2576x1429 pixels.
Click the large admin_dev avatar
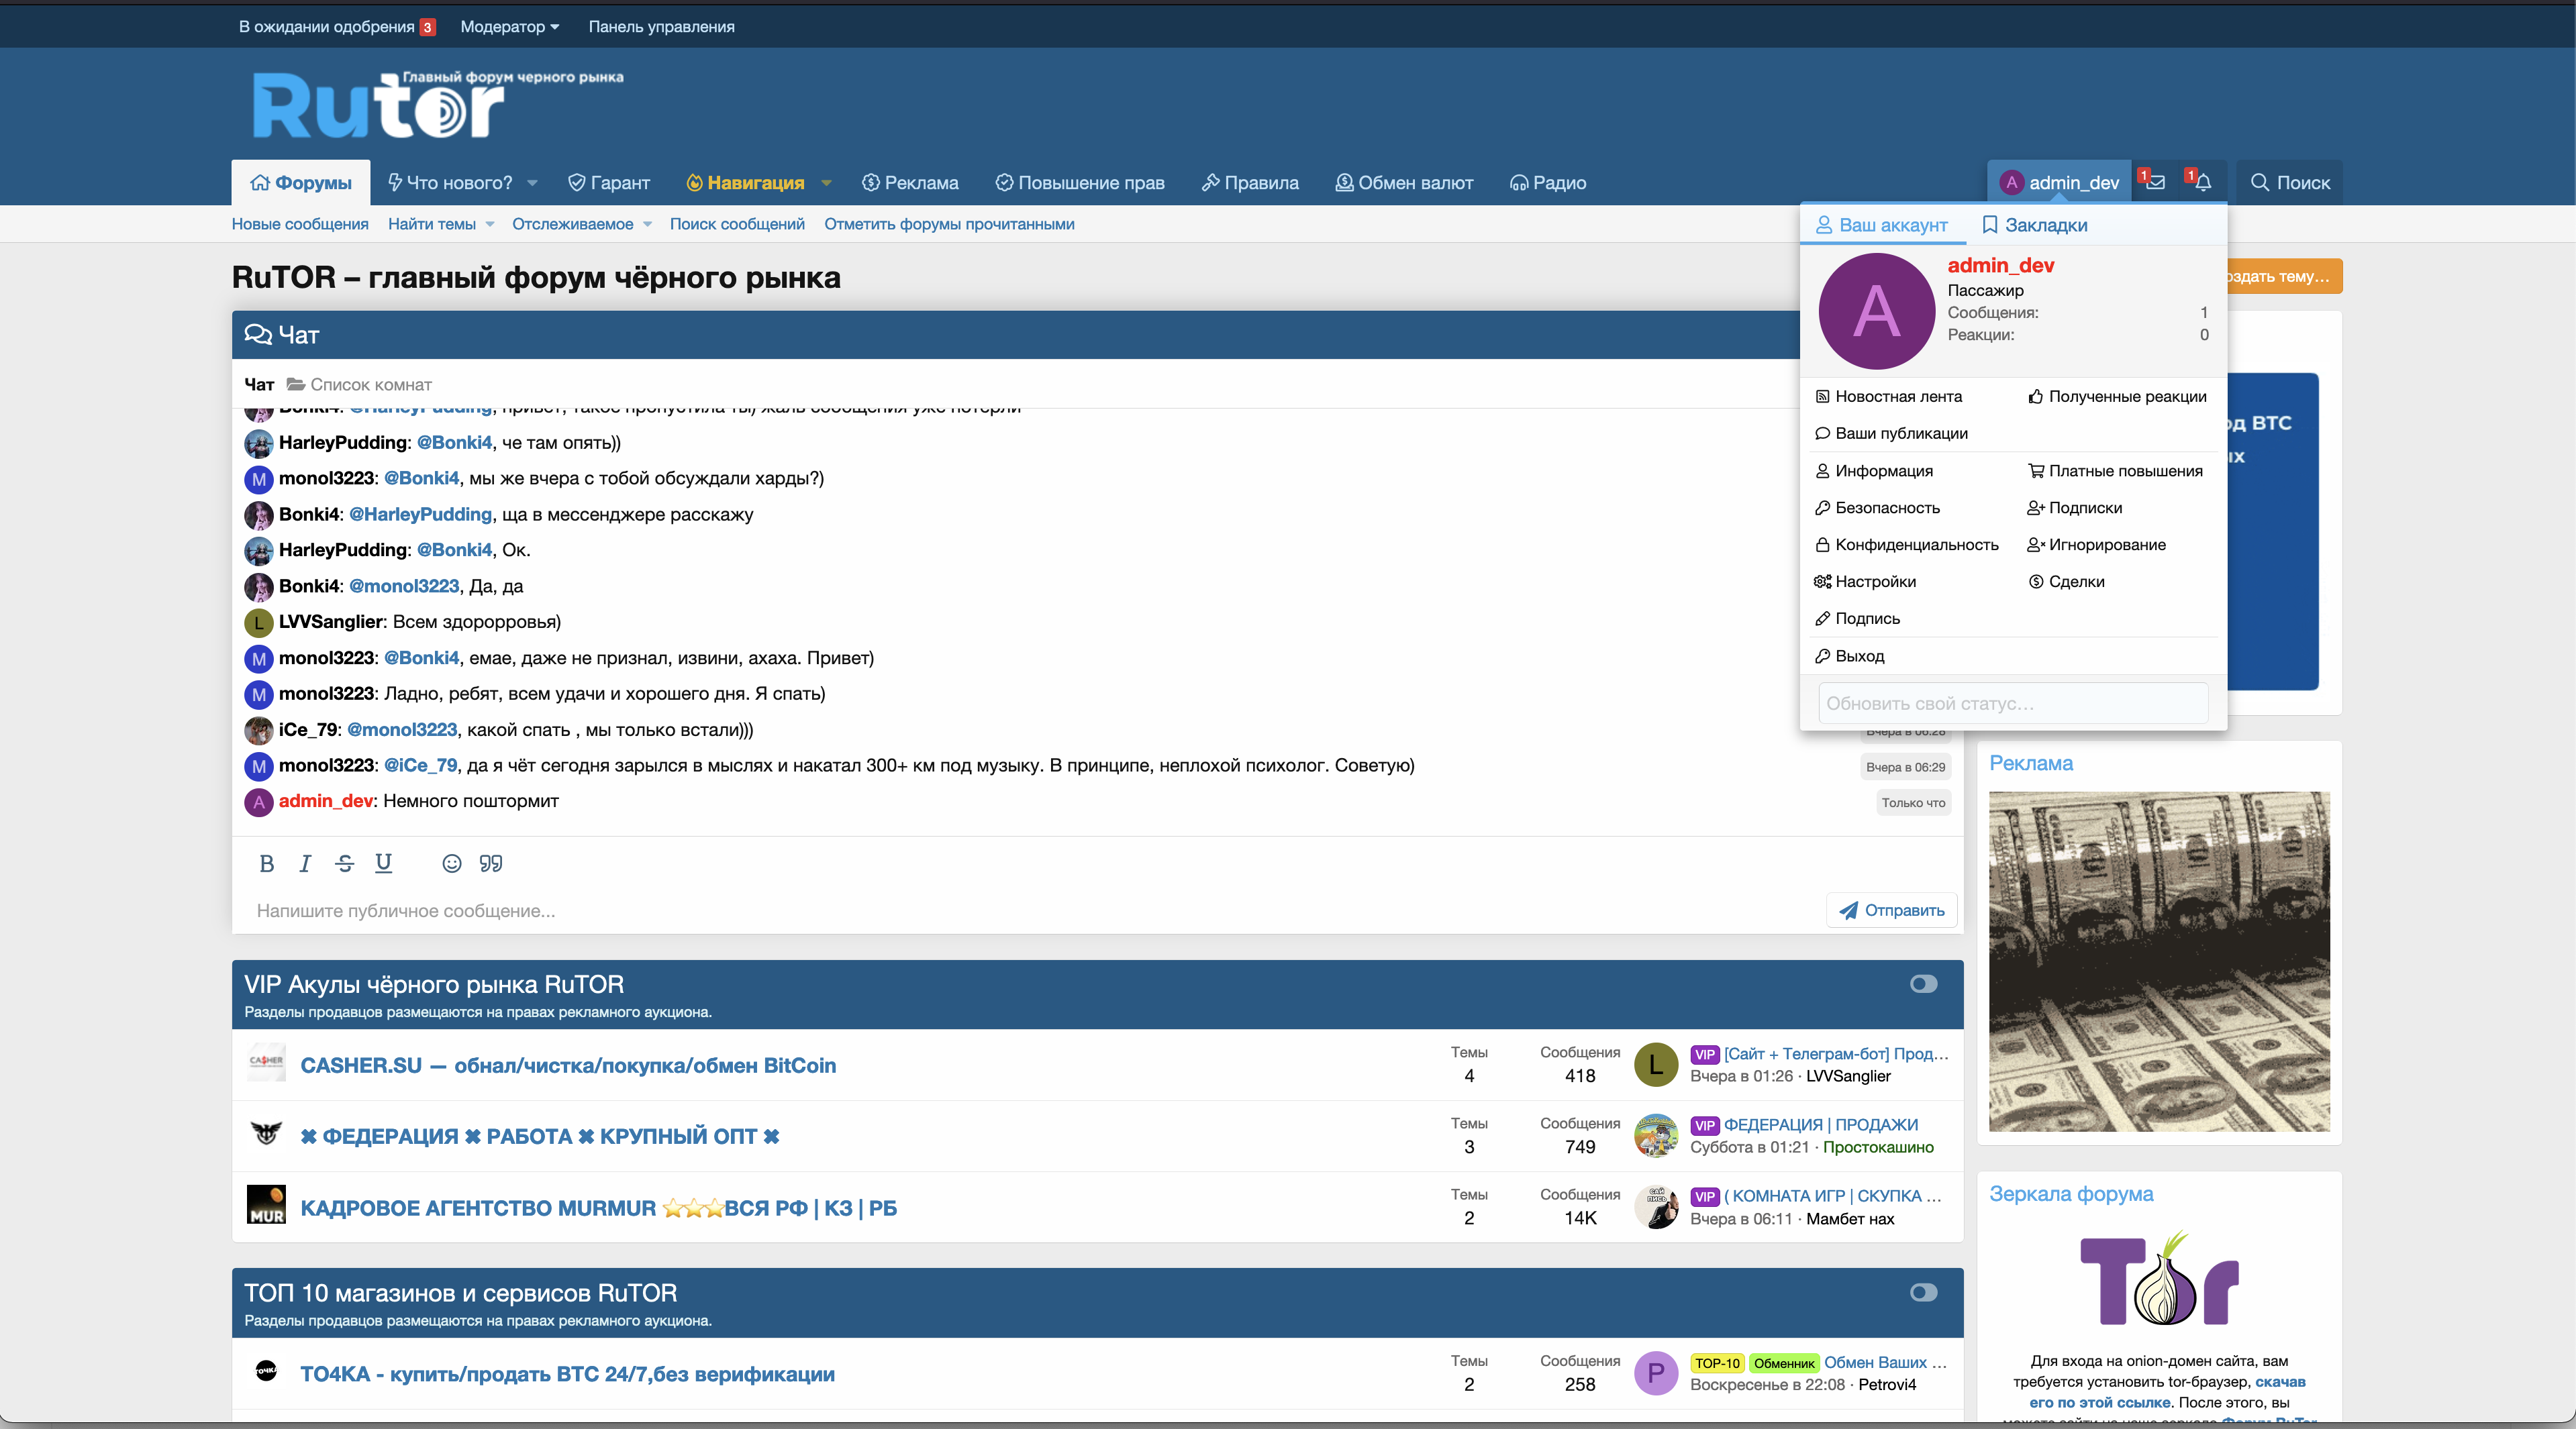pos(1876,311)
